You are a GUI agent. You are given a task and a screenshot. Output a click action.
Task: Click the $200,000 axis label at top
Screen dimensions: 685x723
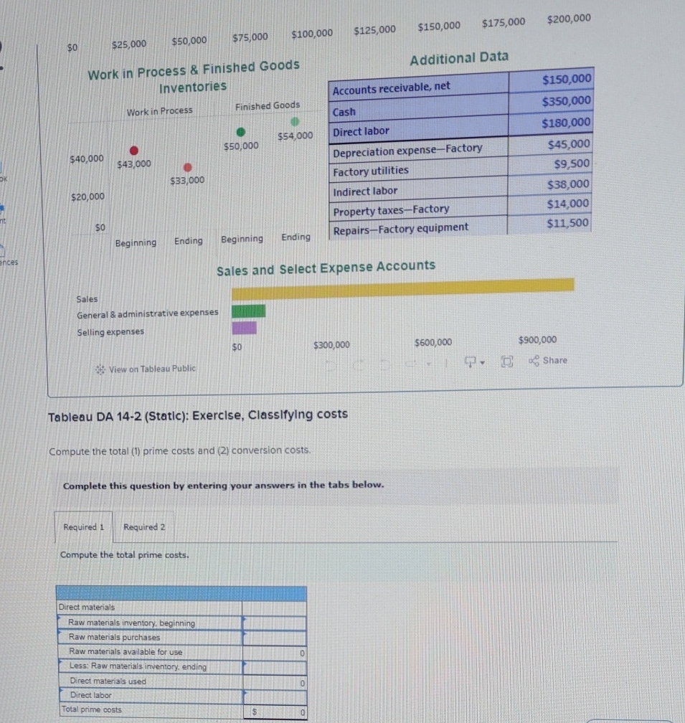tap(569, 19)
